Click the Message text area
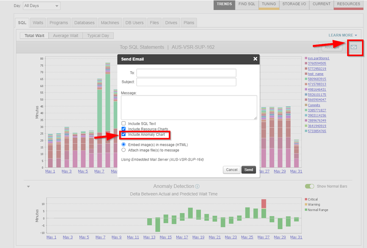 pos(189,108)
